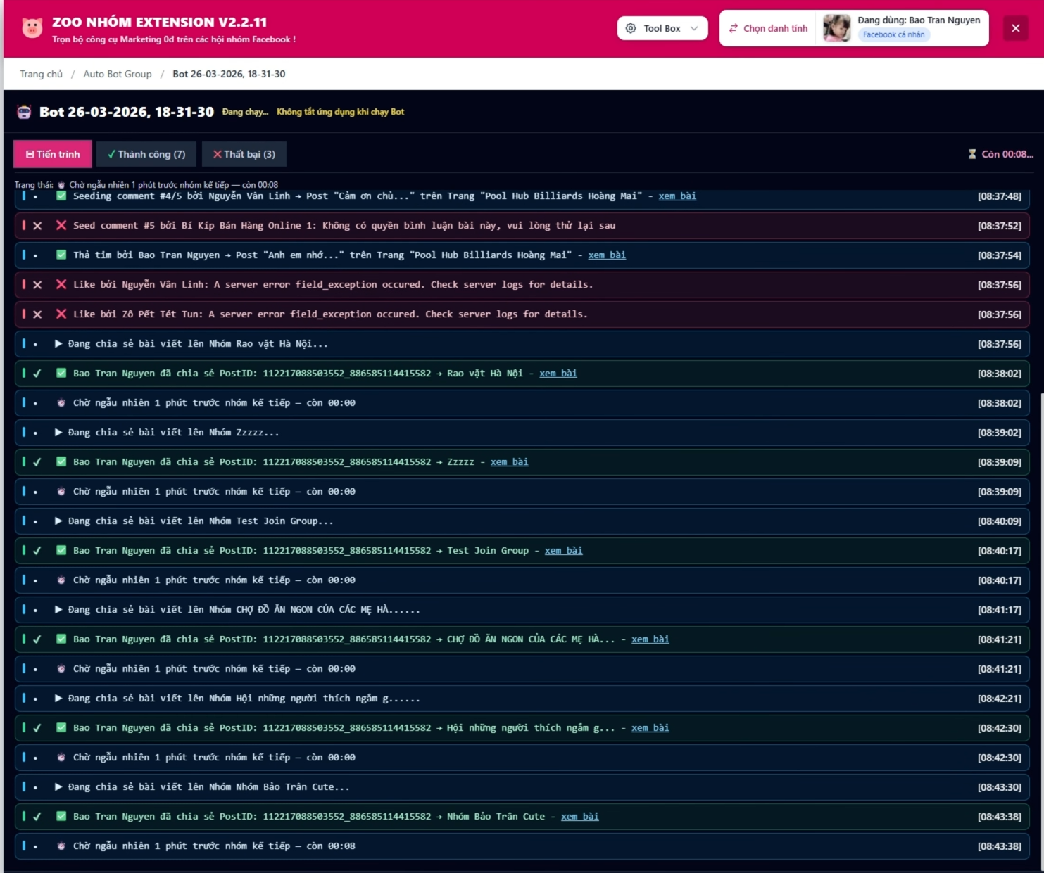Viewport: 1044px width, 873px height.
Task: Click the hourglass countdown timer icon
Action: [972, 154]
